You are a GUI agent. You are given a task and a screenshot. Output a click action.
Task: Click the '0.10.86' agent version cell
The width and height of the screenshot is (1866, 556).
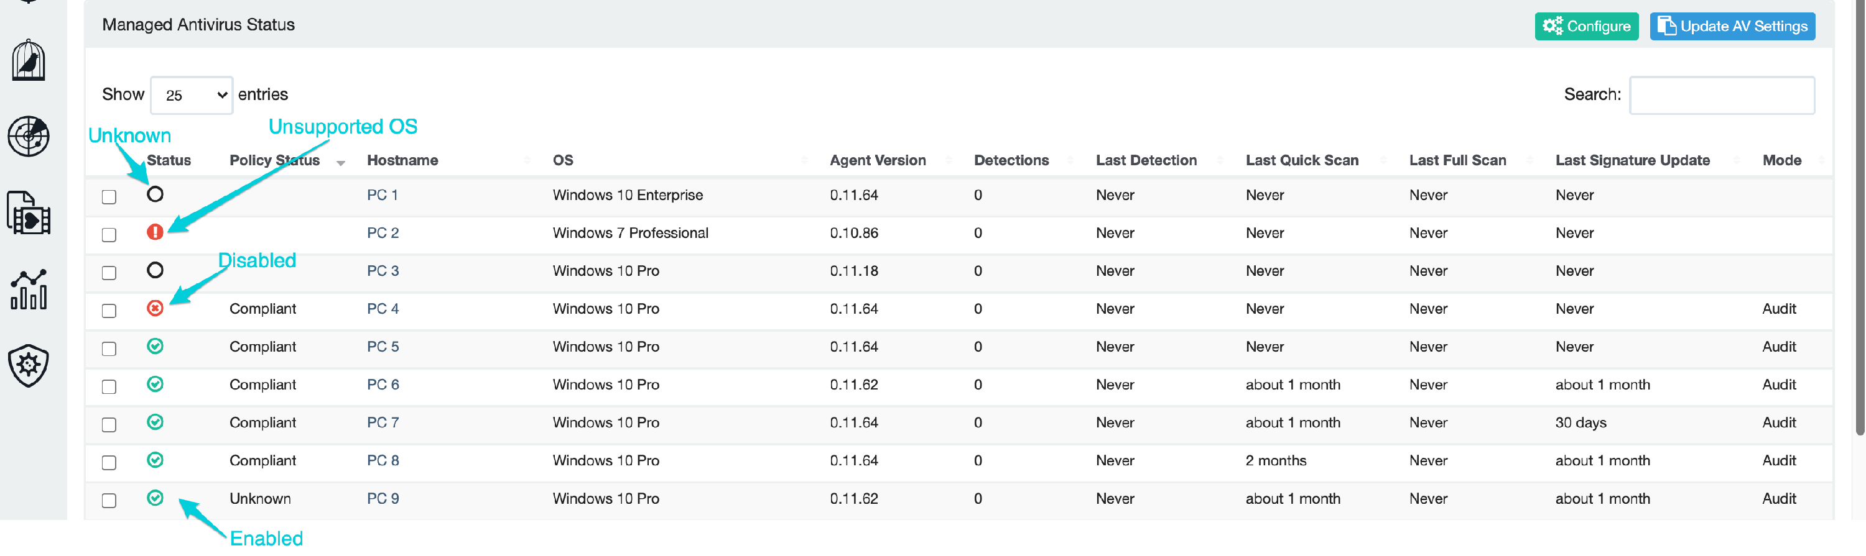click(x=853, y=233)
